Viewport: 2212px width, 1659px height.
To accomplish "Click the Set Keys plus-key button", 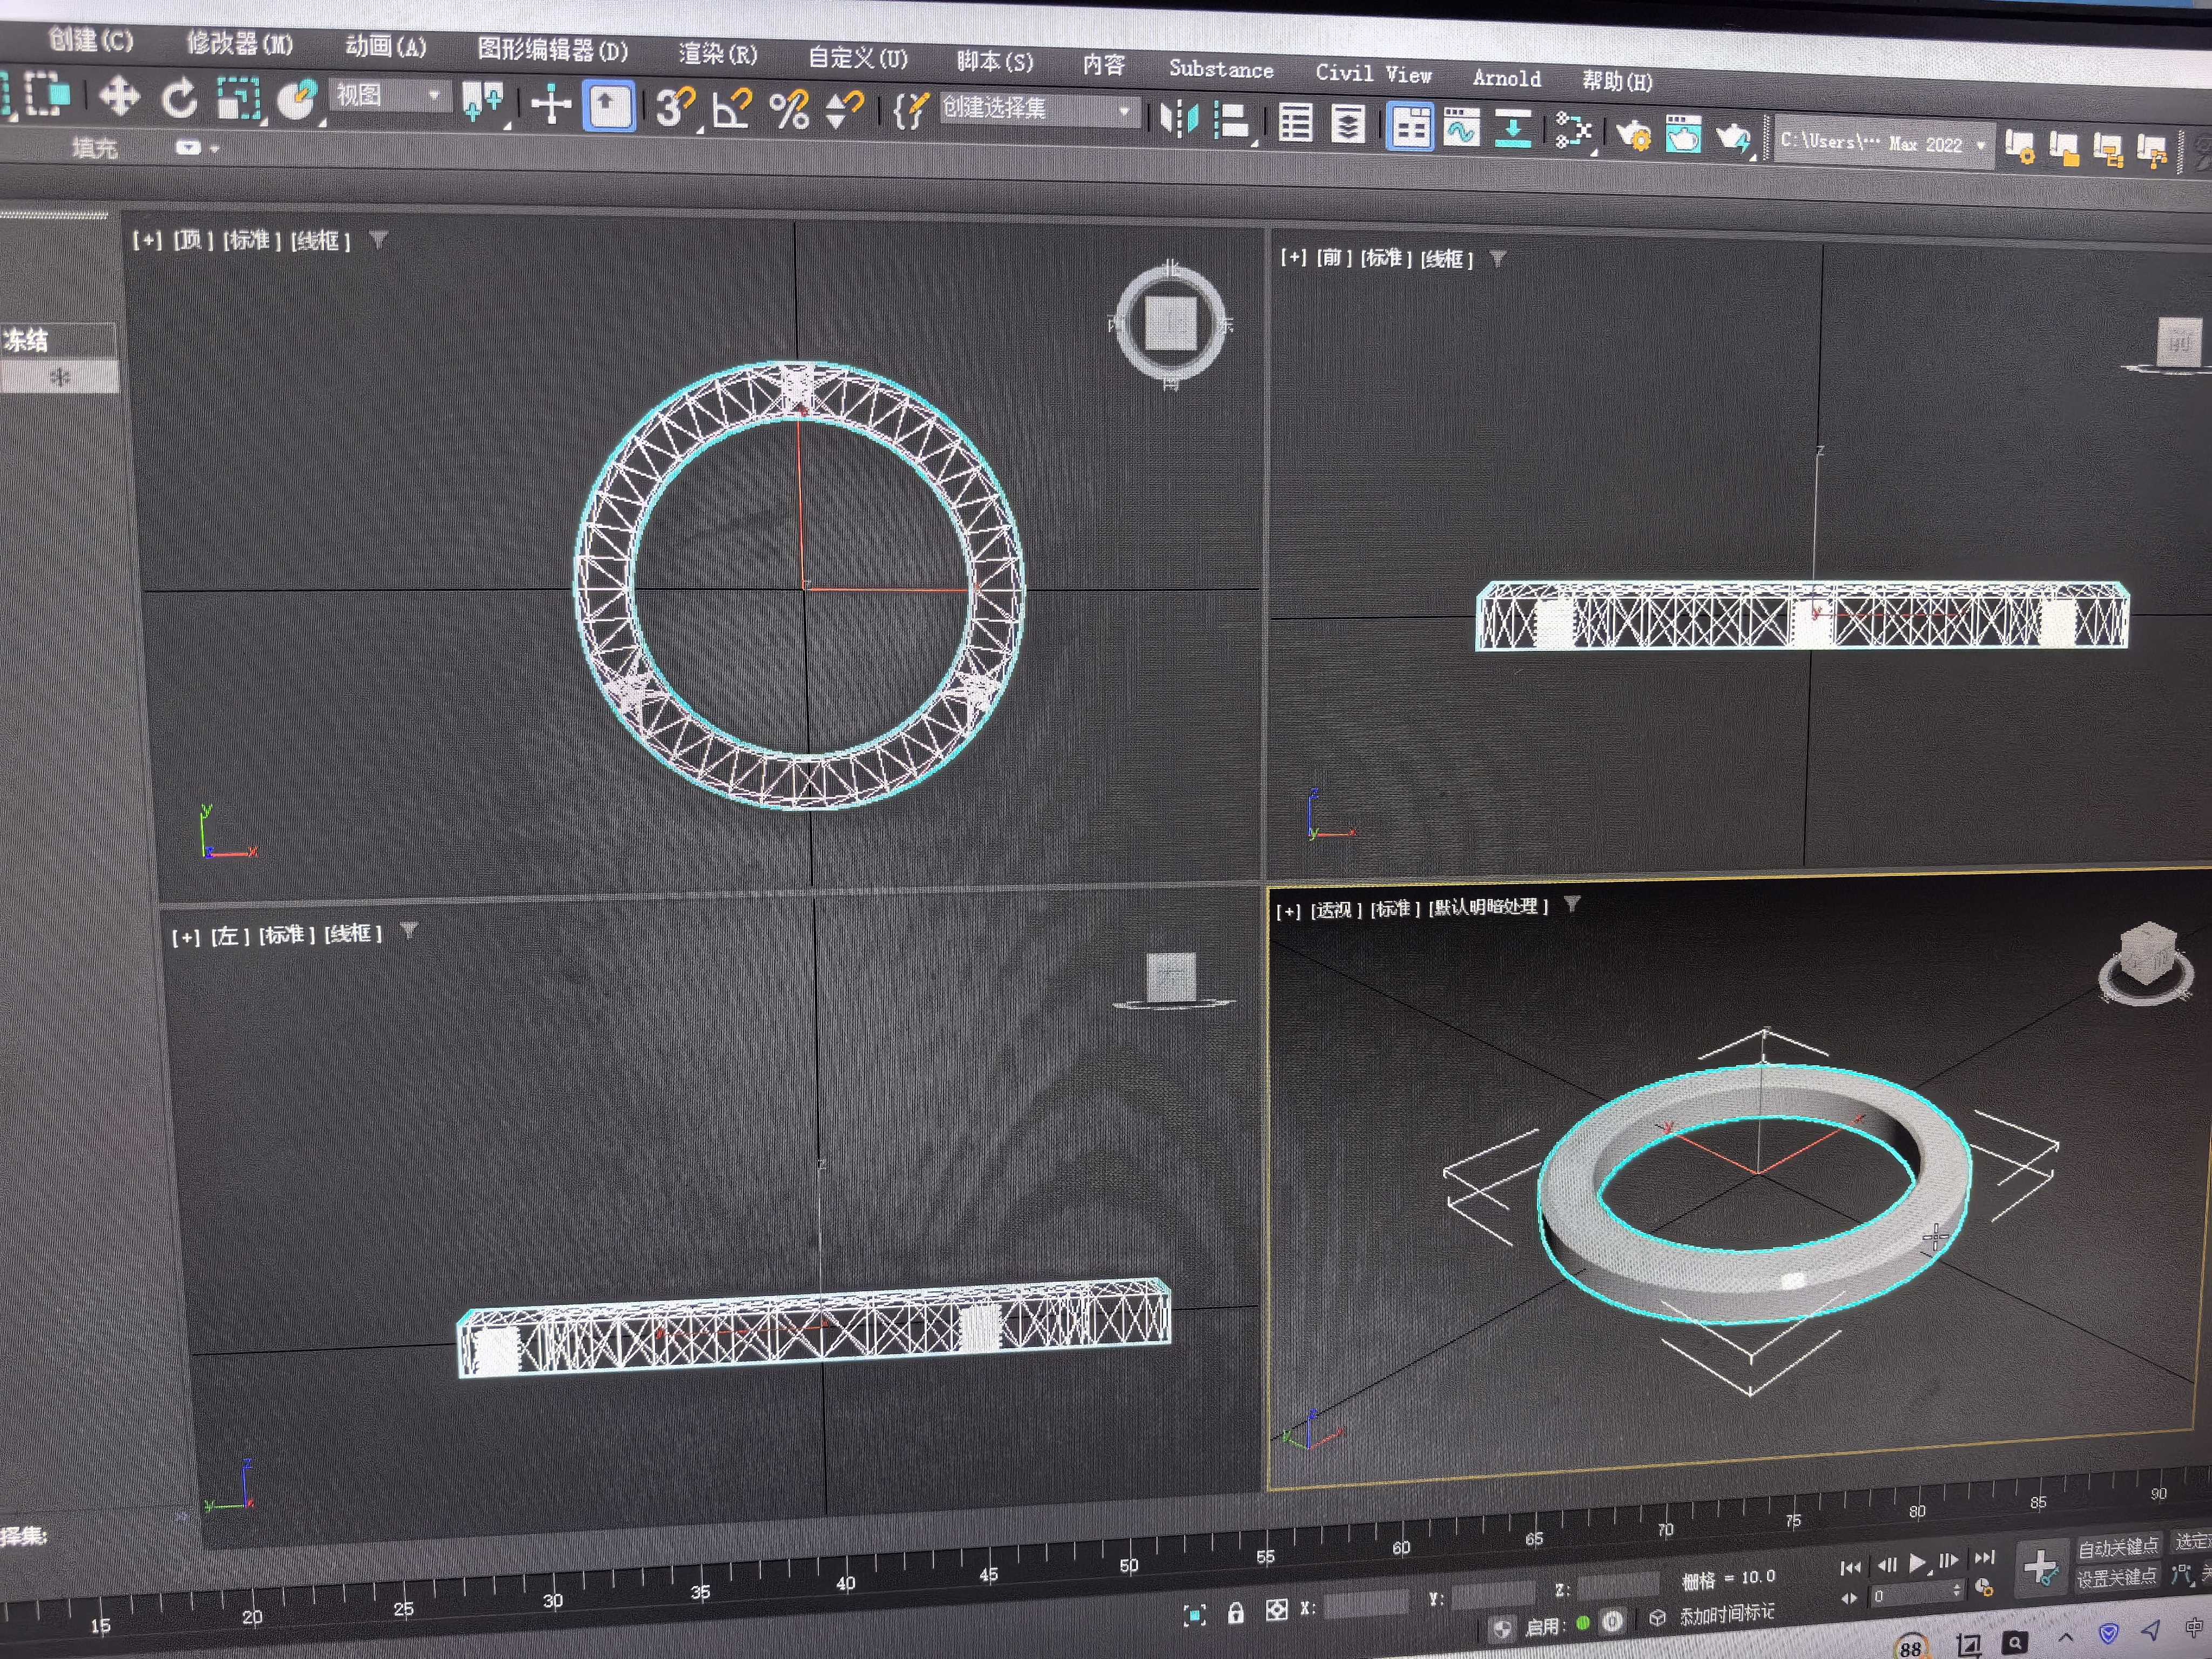I will (x=2040, y=1566).
